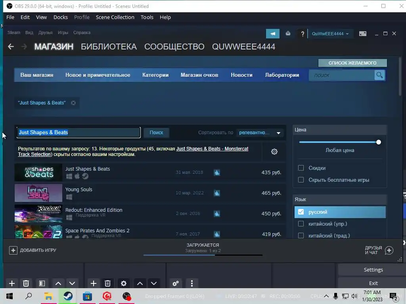Click the Steam icon in the taskbar

pyautogui.click(x=68, y=296)
